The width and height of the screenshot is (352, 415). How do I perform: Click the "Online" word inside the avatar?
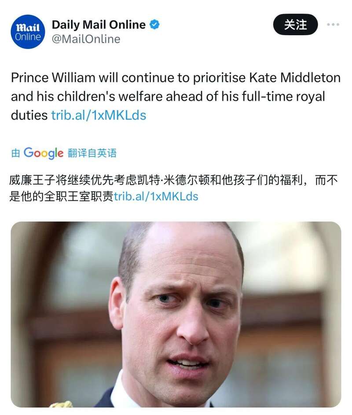point(28,37)
